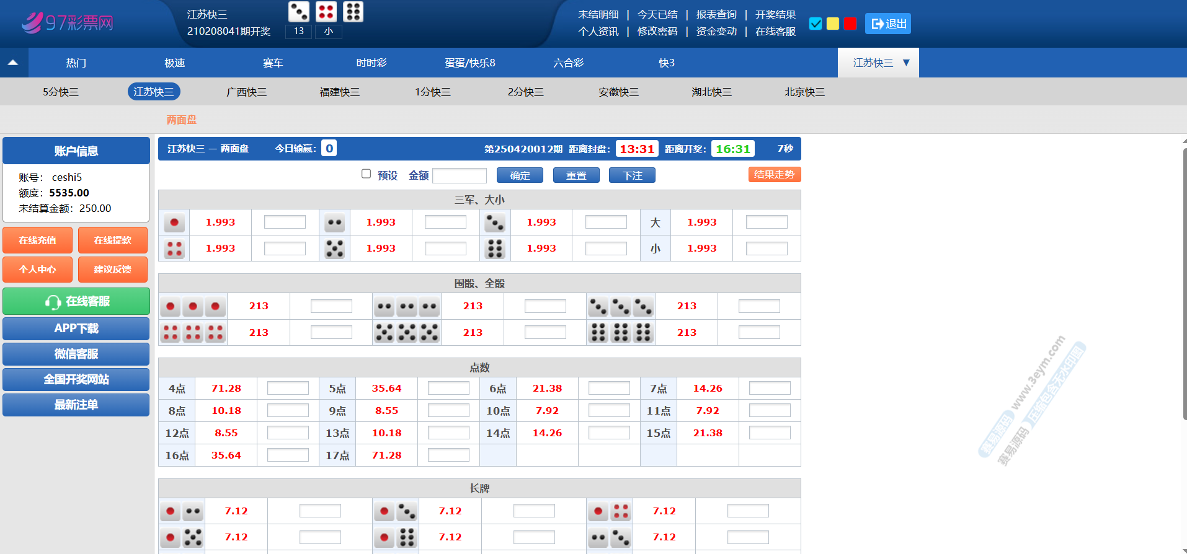Toggle the blue checked theme box
The height and width of the screenshot is (554, 1187).
coord(816,24)
